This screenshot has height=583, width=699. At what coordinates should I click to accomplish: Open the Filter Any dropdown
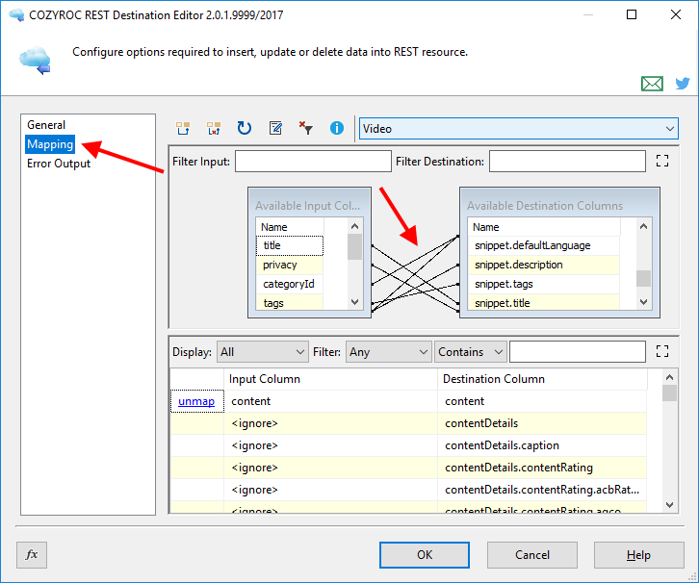tap(389, 352)
